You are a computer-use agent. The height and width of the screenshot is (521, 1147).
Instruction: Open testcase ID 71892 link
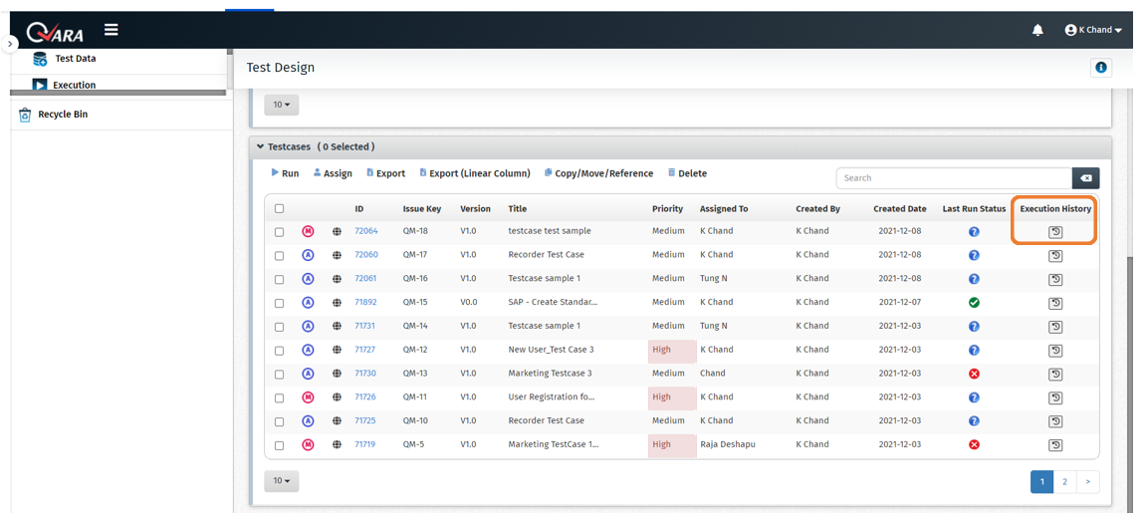pos(365,302)
